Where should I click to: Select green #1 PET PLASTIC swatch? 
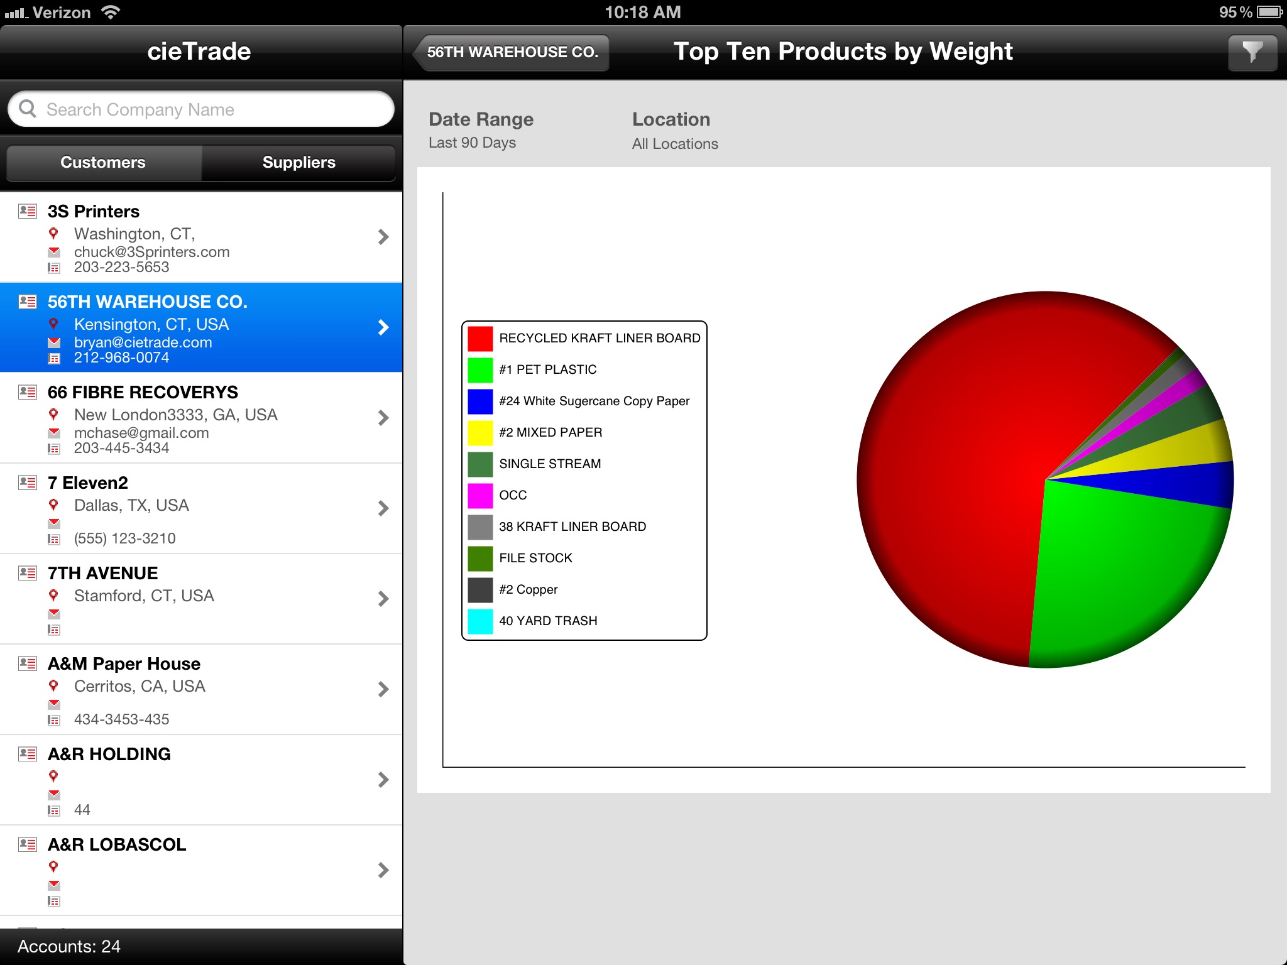coord(480,370)
